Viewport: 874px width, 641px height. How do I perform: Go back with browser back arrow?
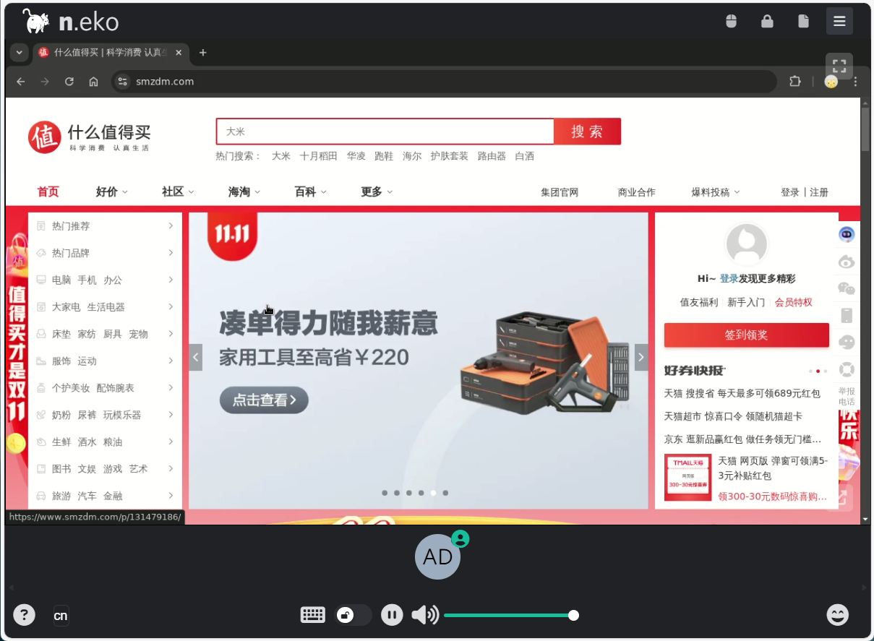point(21,82)
